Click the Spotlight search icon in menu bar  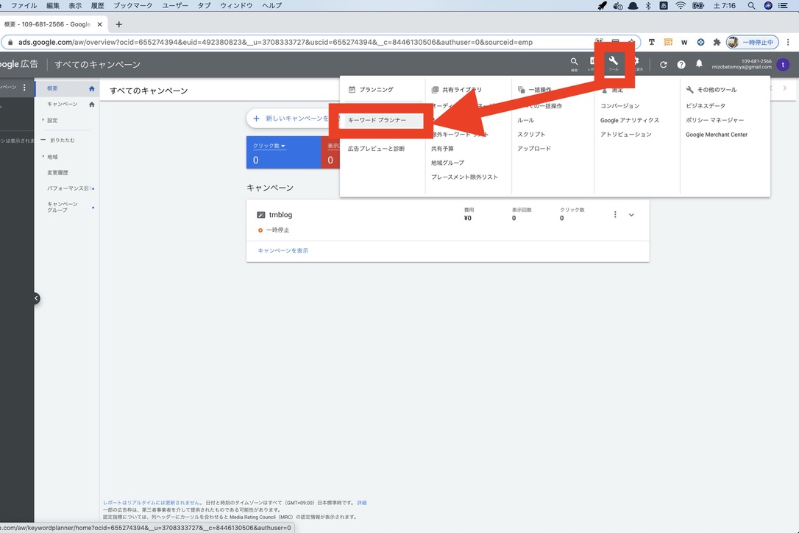[x=751, y=6]
